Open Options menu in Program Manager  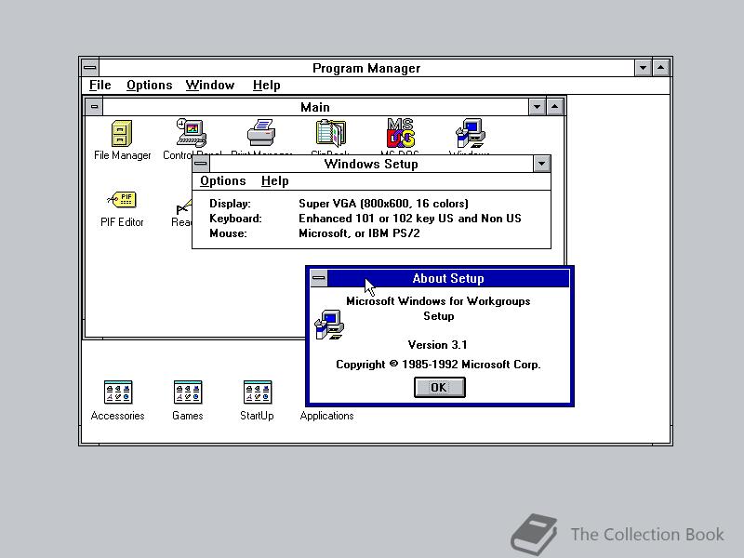point(150,86)
